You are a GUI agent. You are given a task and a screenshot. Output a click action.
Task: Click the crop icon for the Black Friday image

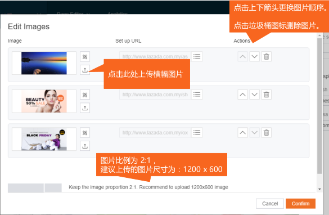click(x=85, y=133)
